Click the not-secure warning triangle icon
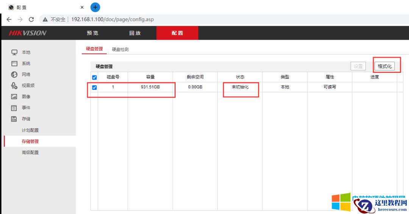The width and height of the screenshot is (409, 214). pyautogui.click(x=45, y=20)
